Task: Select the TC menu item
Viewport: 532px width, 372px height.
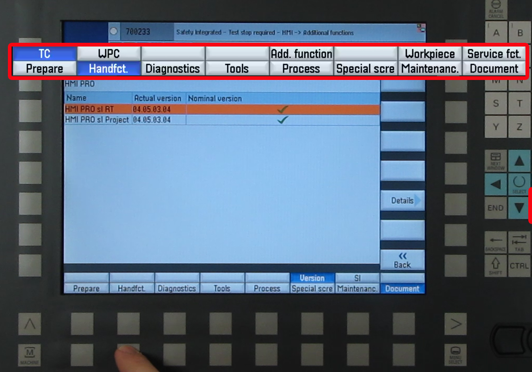Action: click(x=44, y=53)
